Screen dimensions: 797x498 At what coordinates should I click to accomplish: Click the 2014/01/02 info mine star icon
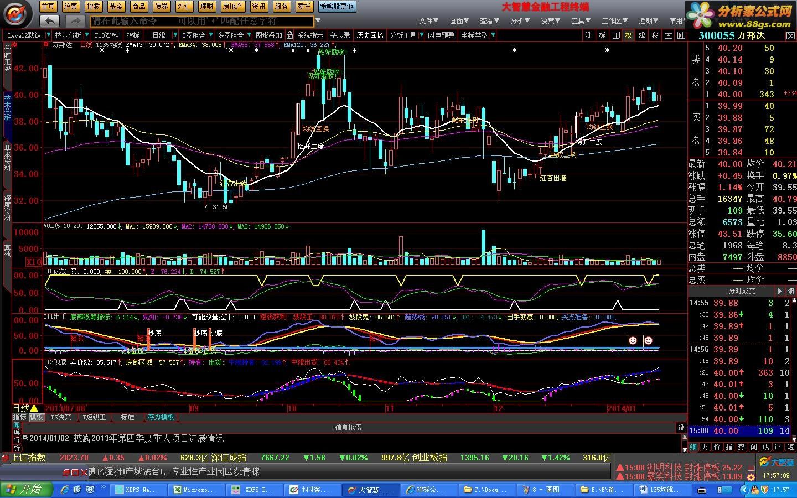[x=25, y=438]
